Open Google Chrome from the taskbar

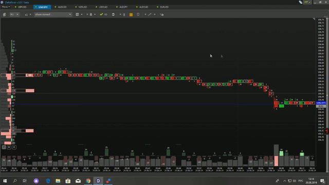coord(88,181)
